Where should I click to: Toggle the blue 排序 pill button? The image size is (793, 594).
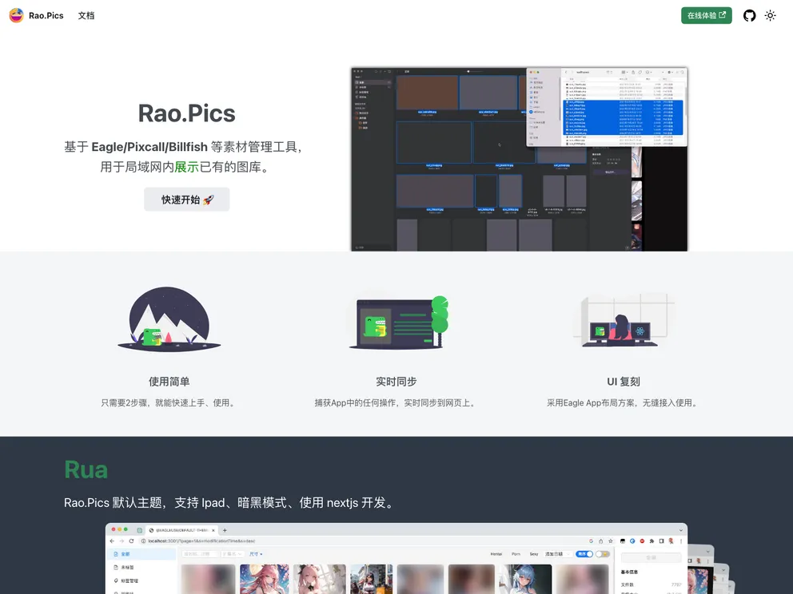tap(586, 554)
